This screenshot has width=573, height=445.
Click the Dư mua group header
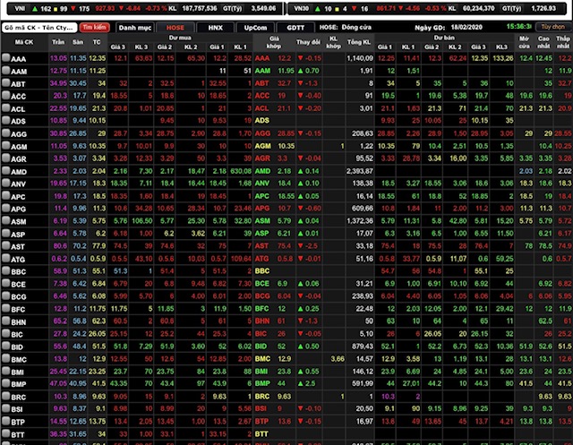click(x=180, y=38)
